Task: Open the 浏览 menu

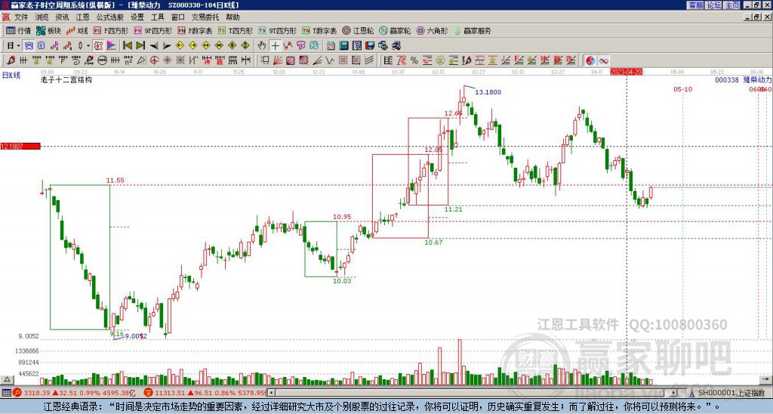Action: 42,17
